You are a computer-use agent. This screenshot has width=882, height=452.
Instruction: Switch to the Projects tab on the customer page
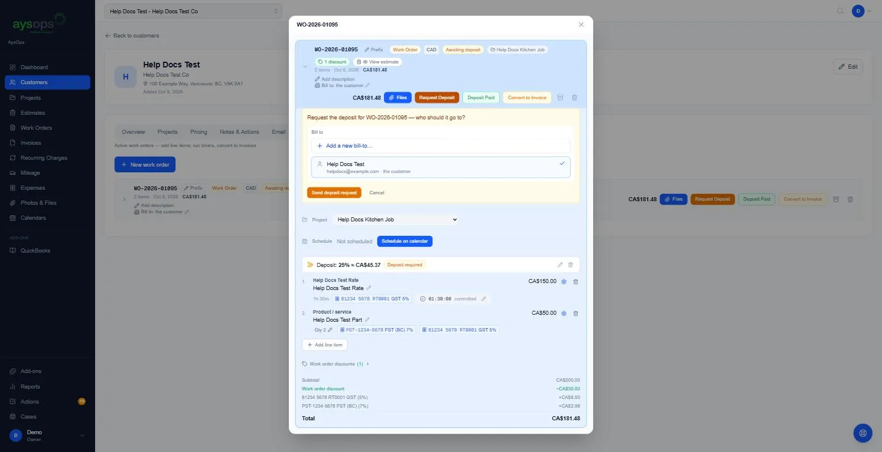pos(167,132)
